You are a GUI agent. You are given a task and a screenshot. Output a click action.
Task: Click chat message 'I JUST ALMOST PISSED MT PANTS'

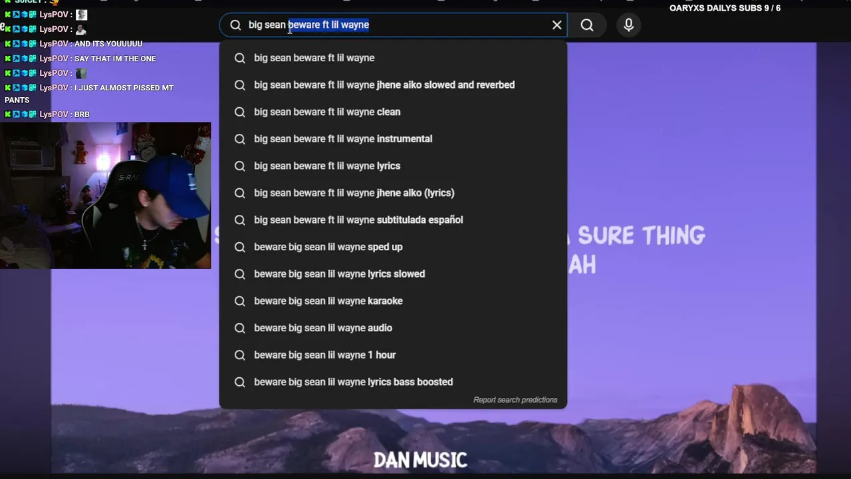[x=89, y=94]
